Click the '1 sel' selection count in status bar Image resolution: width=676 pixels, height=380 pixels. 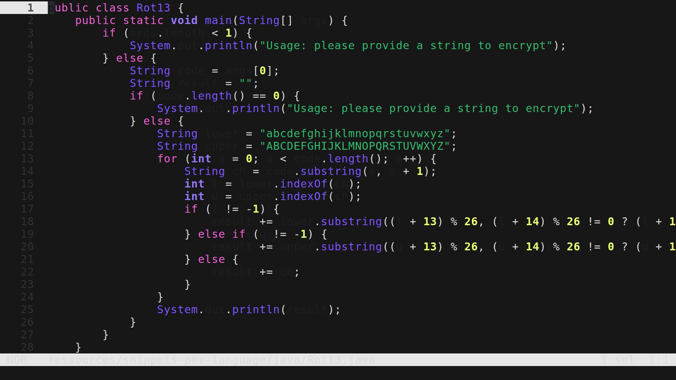click(x=618, y=360)
